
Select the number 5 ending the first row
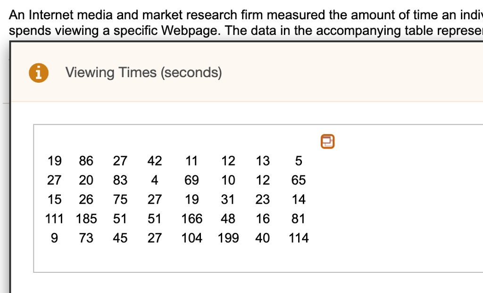[x=298, y=160]
